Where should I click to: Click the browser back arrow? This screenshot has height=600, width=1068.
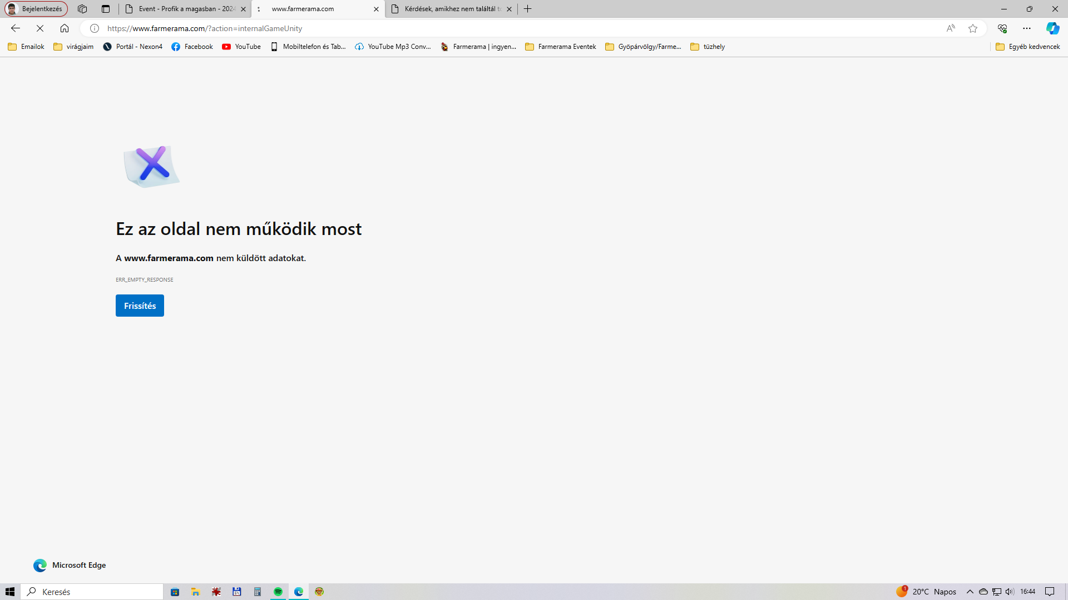pos(16,28)
